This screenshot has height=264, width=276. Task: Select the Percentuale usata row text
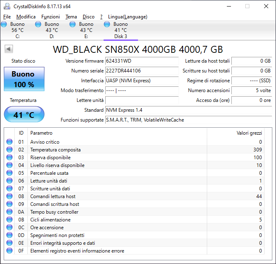49,173
